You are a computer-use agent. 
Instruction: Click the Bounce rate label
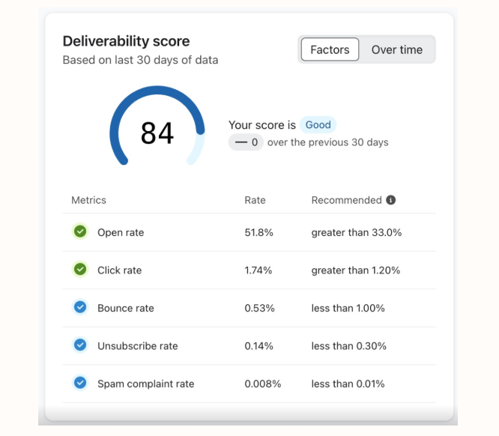coord(126,309)
